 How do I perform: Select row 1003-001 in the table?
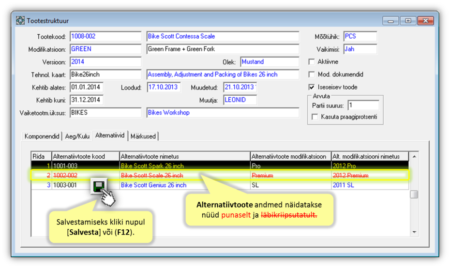pyautogui.click(x=220, y=185)
